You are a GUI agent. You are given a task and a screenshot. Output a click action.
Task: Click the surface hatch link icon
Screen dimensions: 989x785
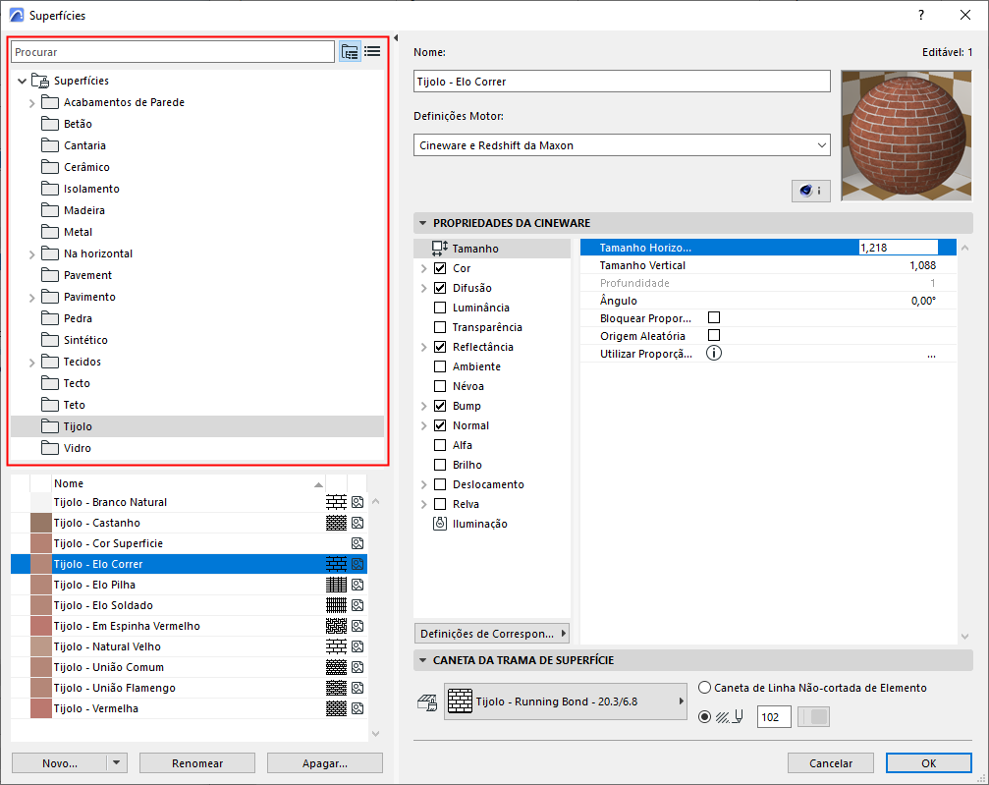(427, 702)
